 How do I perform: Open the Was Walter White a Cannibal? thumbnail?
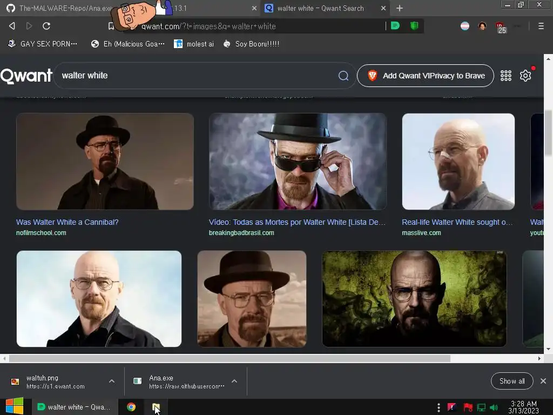pos(105,162)
